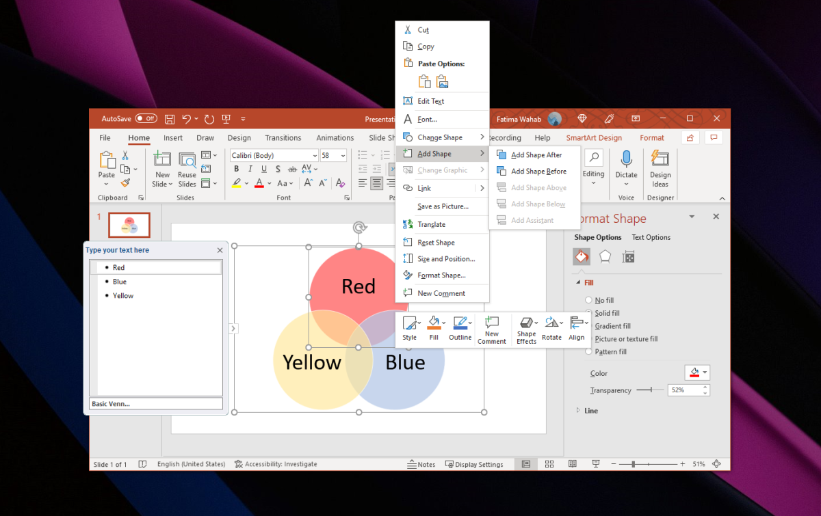Screen dimensions: 821x516
Task: Select the No fill radio button
Action: click(x=588, y=300)
